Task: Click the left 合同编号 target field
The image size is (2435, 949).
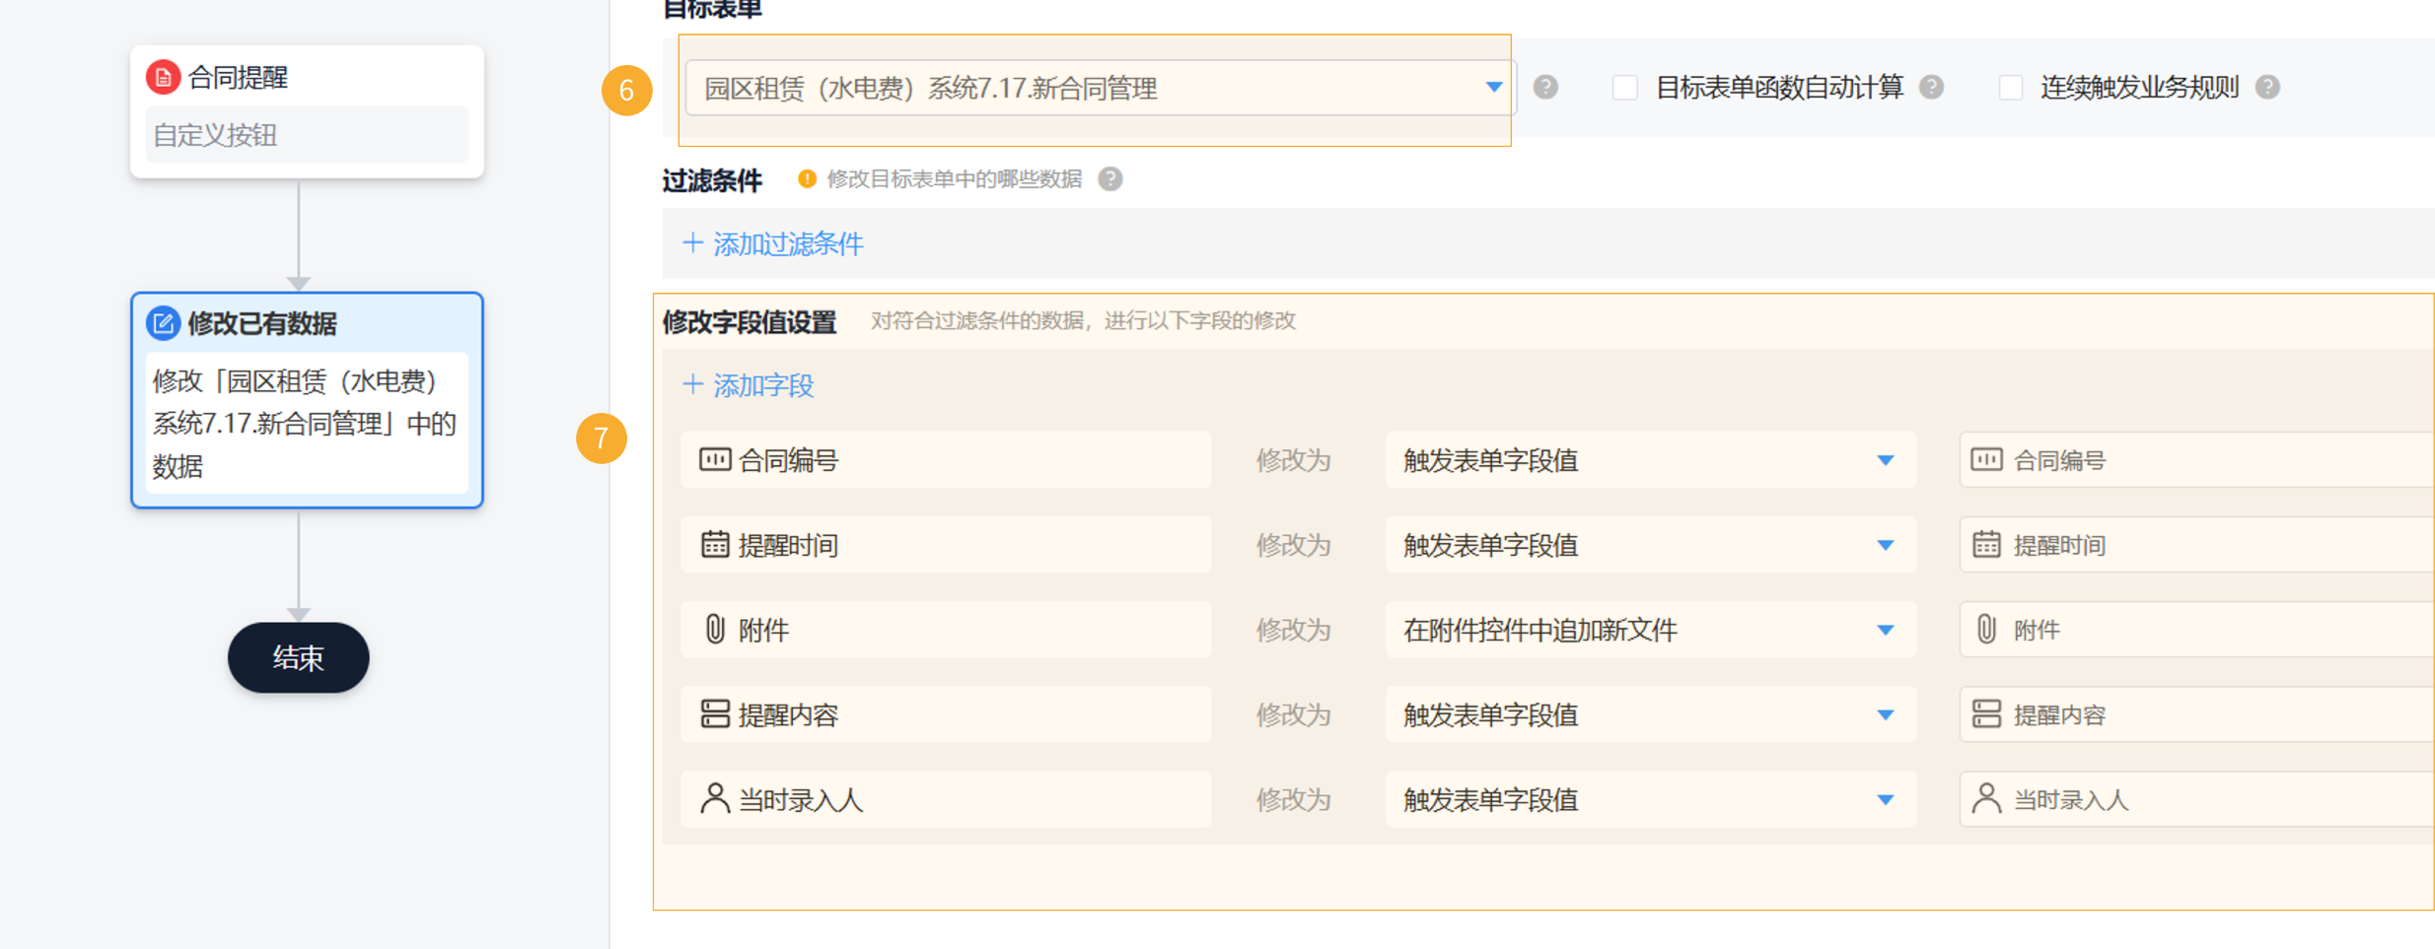Action: 946,460
